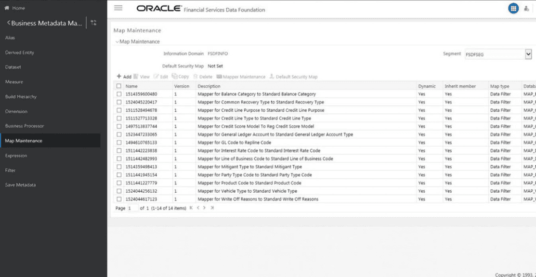Check the row for 1524044617123

click(x=119, y=199)
